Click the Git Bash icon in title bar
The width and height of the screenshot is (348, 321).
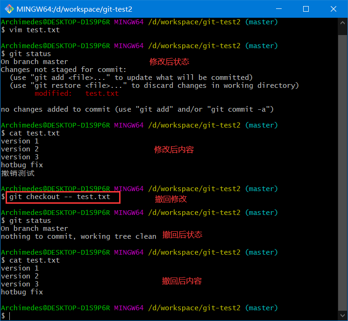9,9
